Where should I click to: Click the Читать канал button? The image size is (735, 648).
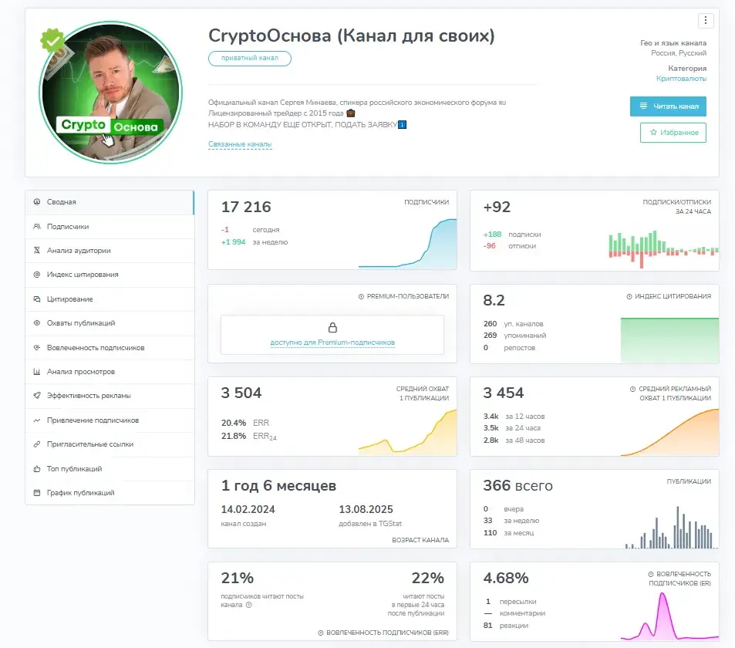point(668,106)
